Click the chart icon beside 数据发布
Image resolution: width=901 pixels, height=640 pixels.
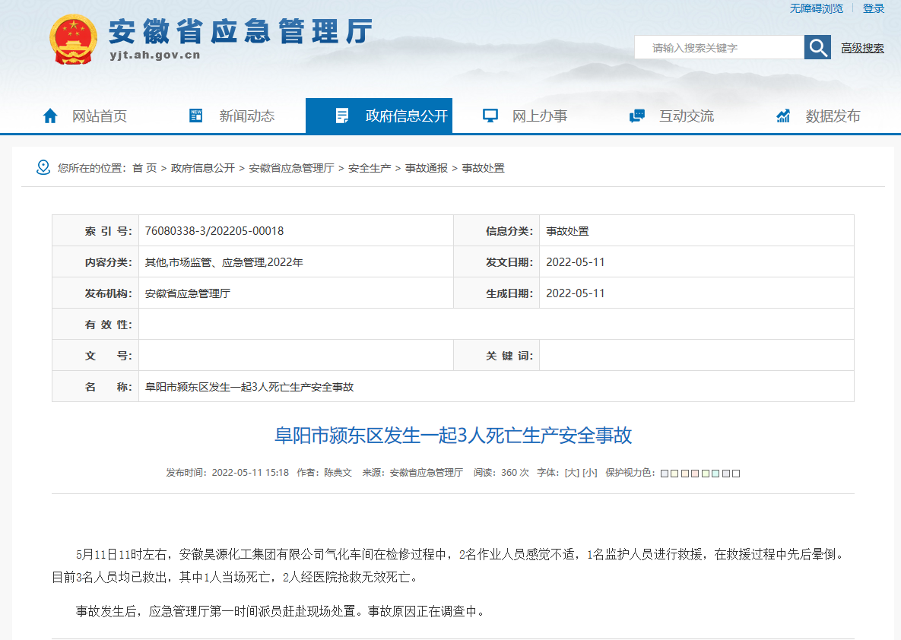783,116
